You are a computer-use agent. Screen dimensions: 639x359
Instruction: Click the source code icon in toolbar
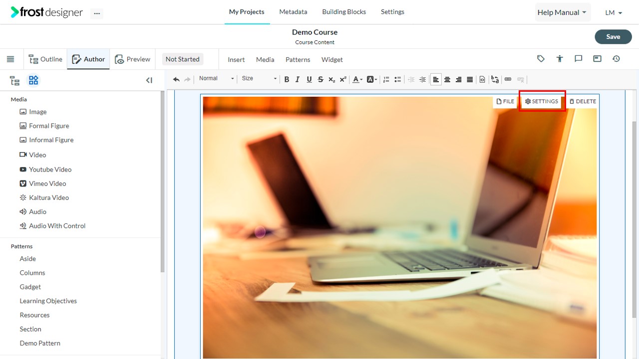pyautogui.click(x=482, y=79)
